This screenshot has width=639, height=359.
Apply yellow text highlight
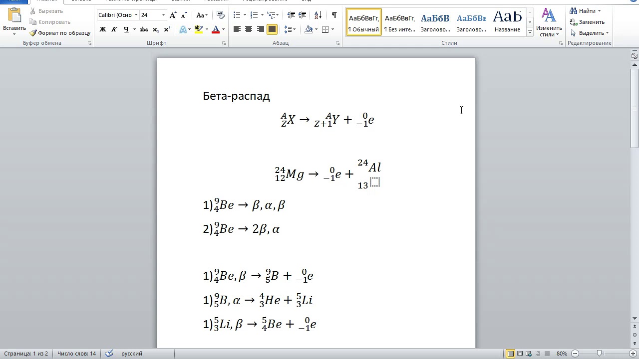click(199, 29)
